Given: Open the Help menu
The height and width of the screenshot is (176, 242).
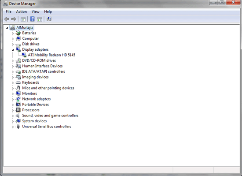Looking at the screenshot, I should click(48, 11).
